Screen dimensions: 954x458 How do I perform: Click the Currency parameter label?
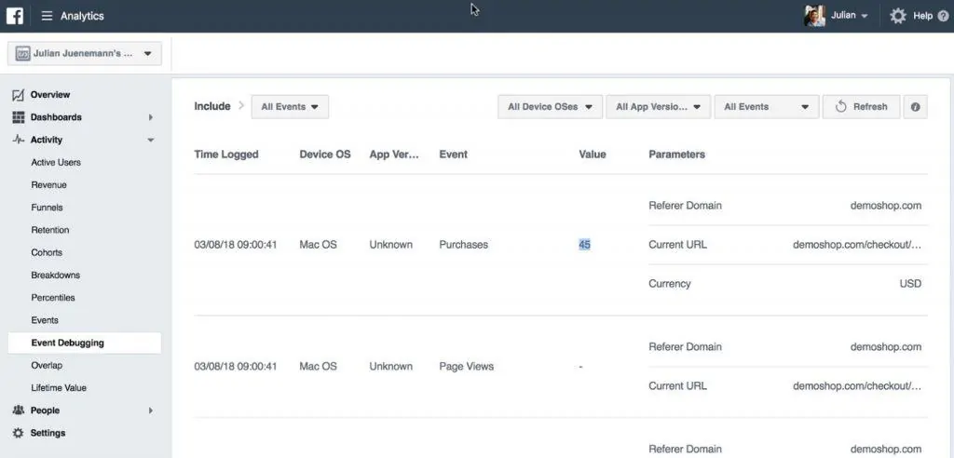(669, 283)
